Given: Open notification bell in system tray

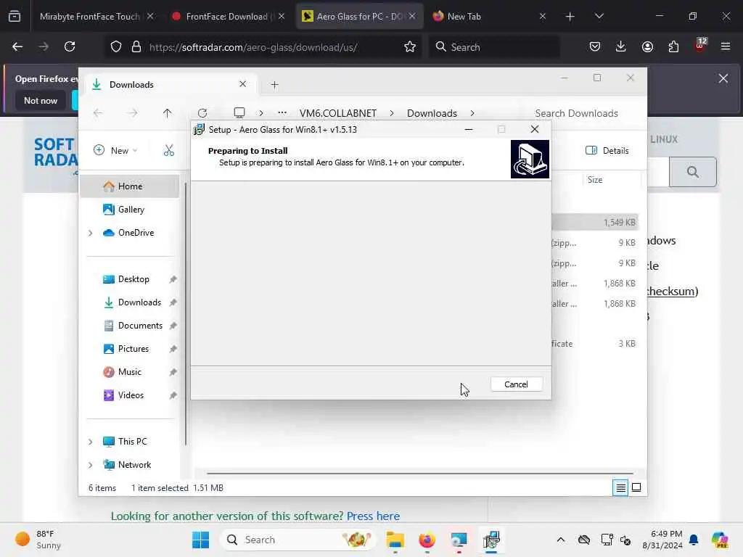Looking at the screenshot, I should pos(694,540).
